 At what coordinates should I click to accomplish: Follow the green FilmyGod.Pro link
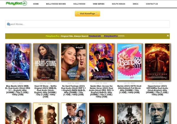[53, 36]
